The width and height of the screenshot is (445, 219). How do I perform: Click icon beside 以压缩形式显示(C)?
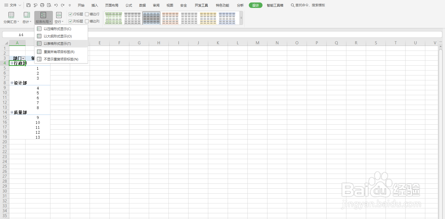coord(39,29)
